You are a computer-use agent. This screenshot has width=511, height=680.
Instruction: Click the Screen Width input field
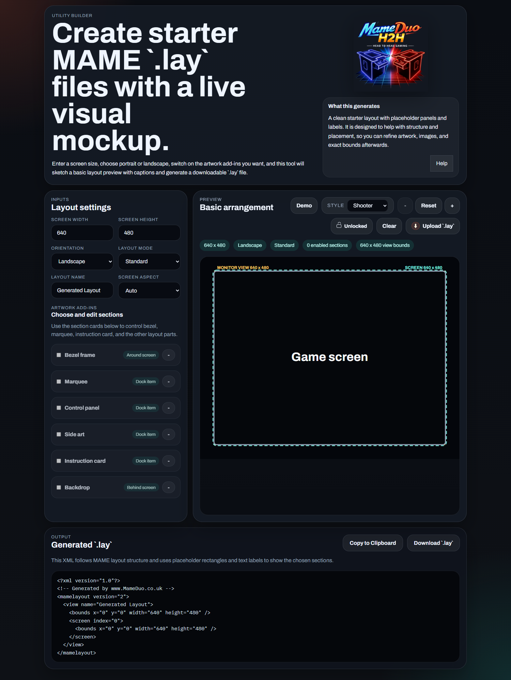(x=82, y=233)
